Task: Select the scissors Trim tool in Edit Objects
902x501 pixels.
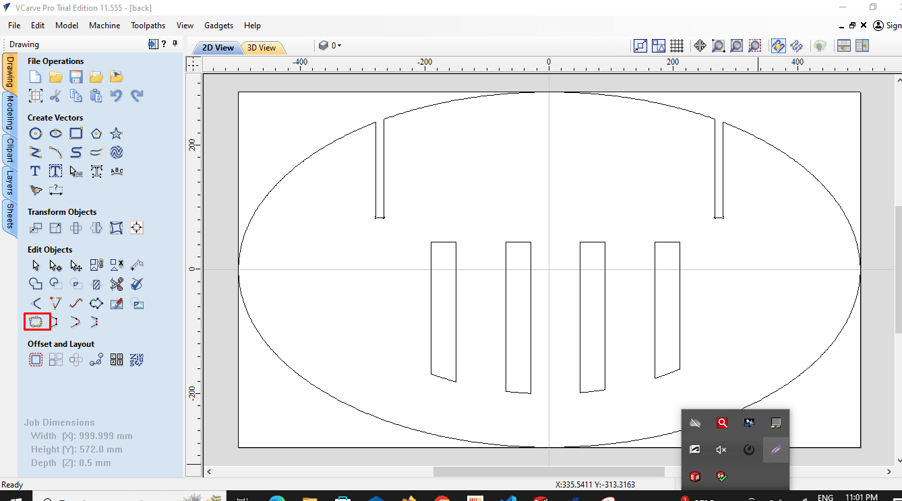Action: click(117, 284)
